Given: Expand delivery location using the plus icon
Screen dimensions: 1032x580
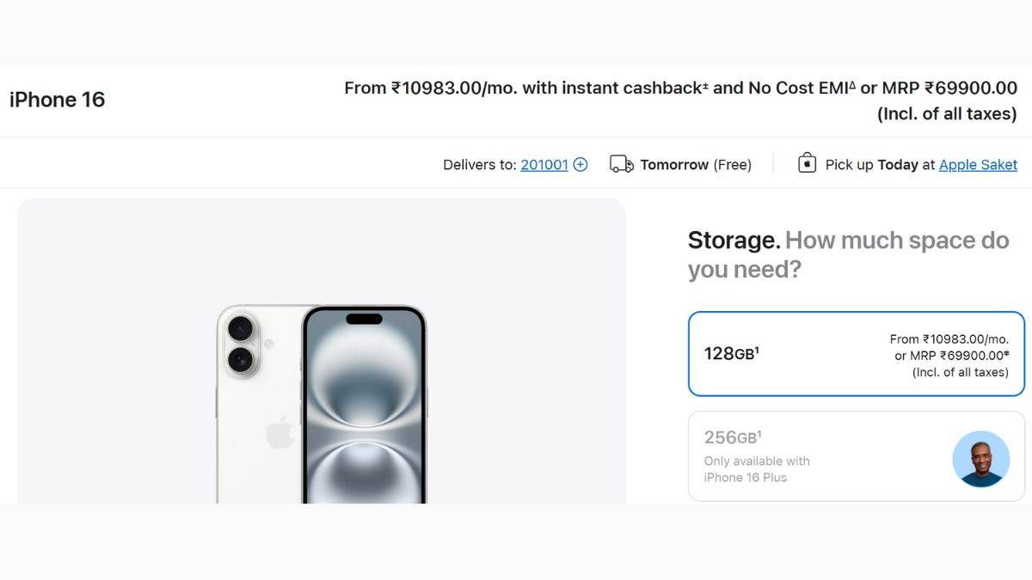Looking at the screenshot, I should [x=580, y=163].
